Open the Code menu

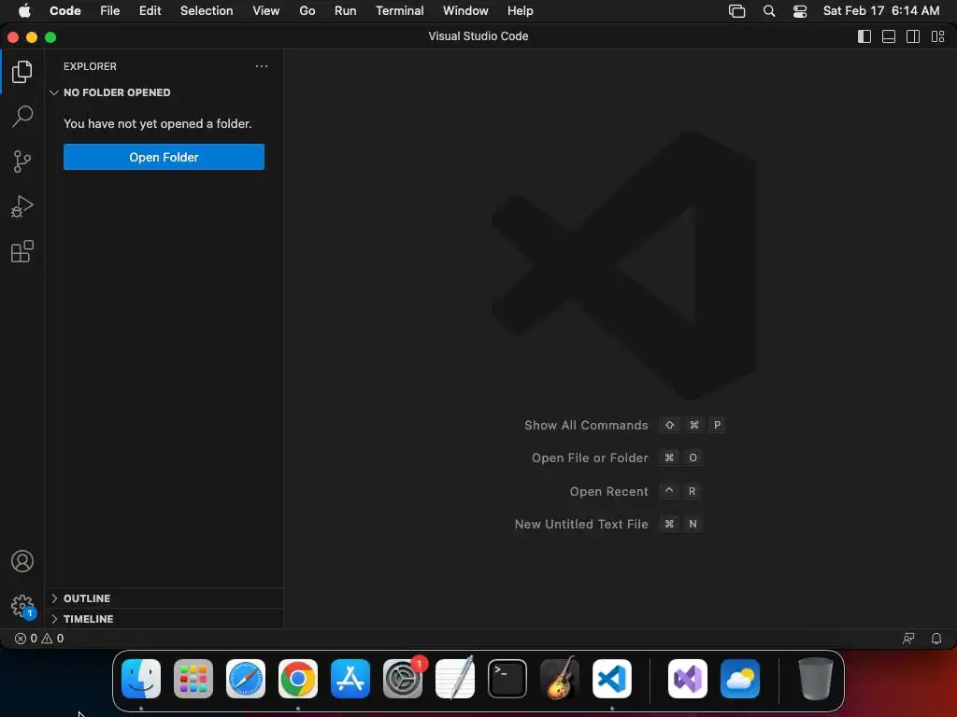tap(65, 11)
